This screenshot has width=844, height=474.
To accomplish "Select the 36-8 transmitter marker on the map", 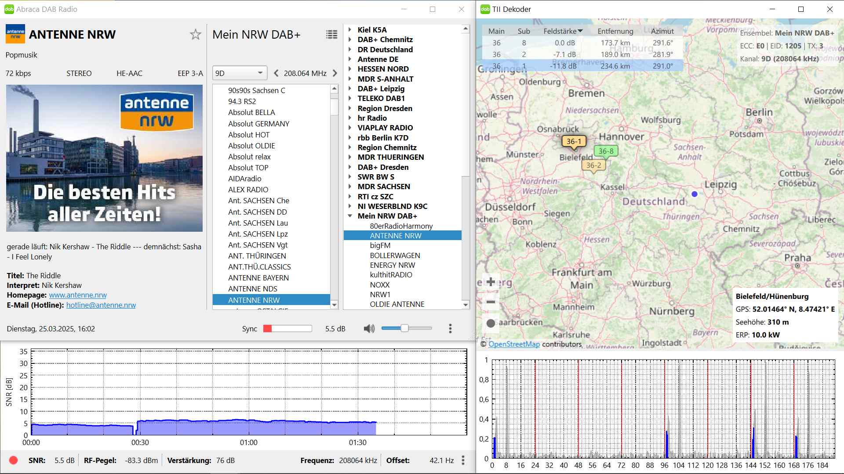I will pyautogui.click(x=606, y=151).
